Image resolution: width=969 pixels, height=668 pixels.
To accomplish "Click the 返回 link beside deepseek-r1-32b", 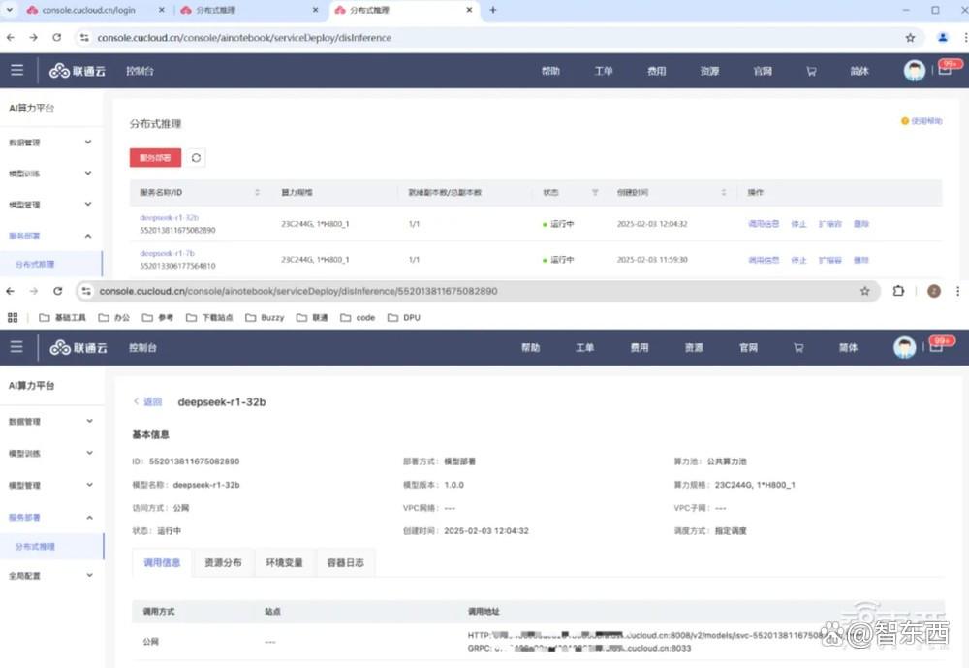I will tap(148, 401).
